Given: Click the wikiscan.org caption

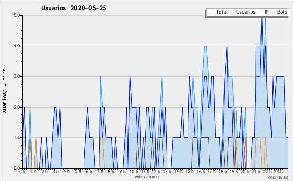Looking at the screenshot, I should pos(146,177).
